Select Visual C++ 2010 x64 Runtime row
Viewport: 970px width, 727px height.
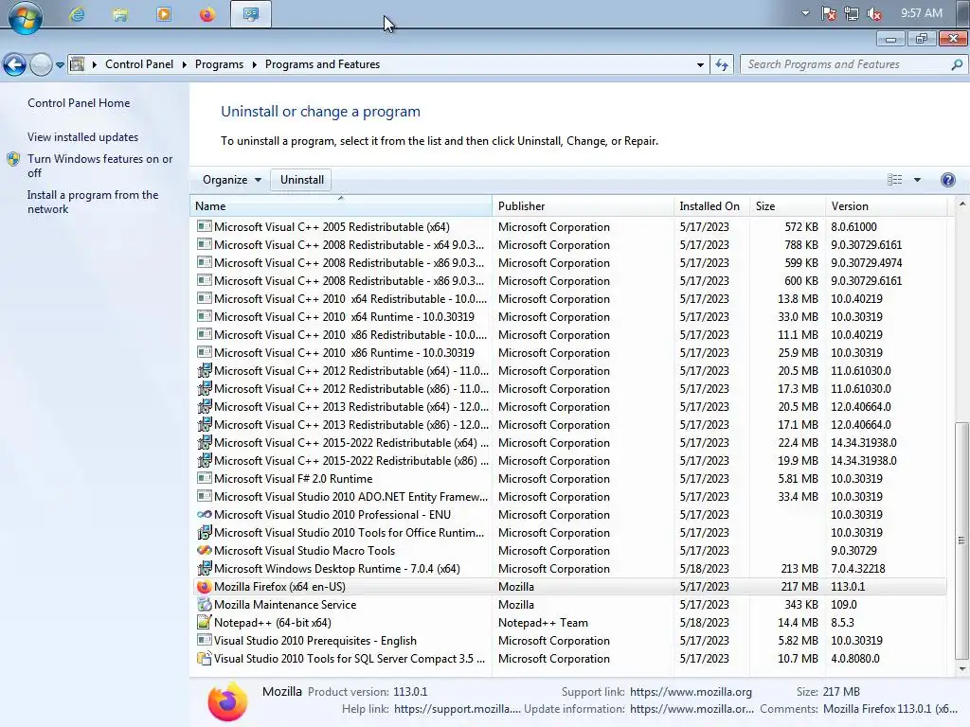point(569,317)
